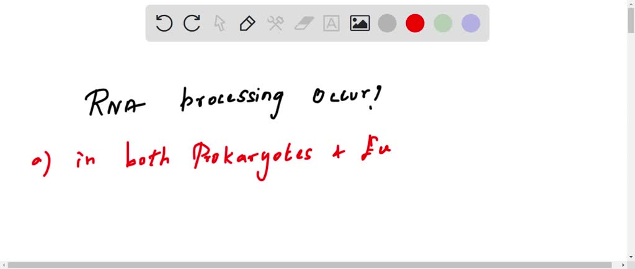
Task: Select the pointer selection tool
Action: point(220,23)
